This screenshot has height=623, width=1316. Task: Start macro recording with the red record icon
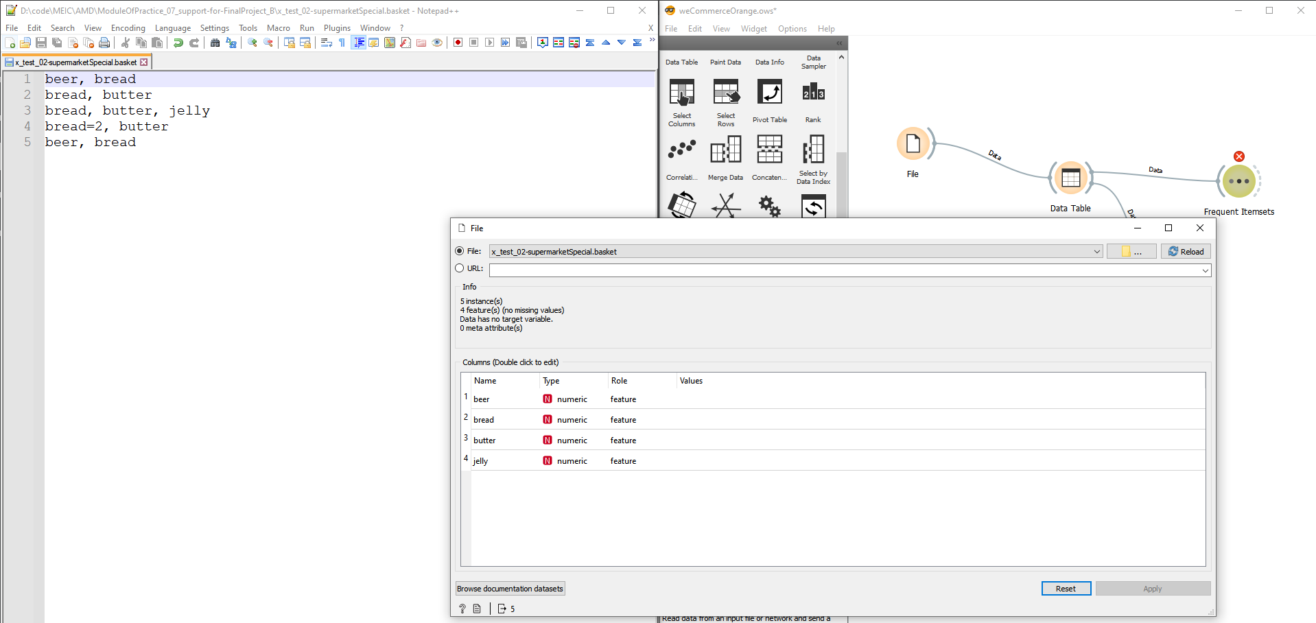click(x=458, y=43)
